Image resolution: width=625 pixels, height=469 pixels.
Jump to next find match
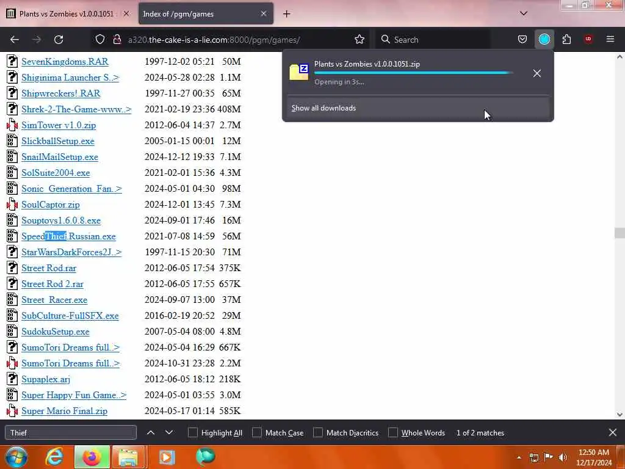[169, 433]
